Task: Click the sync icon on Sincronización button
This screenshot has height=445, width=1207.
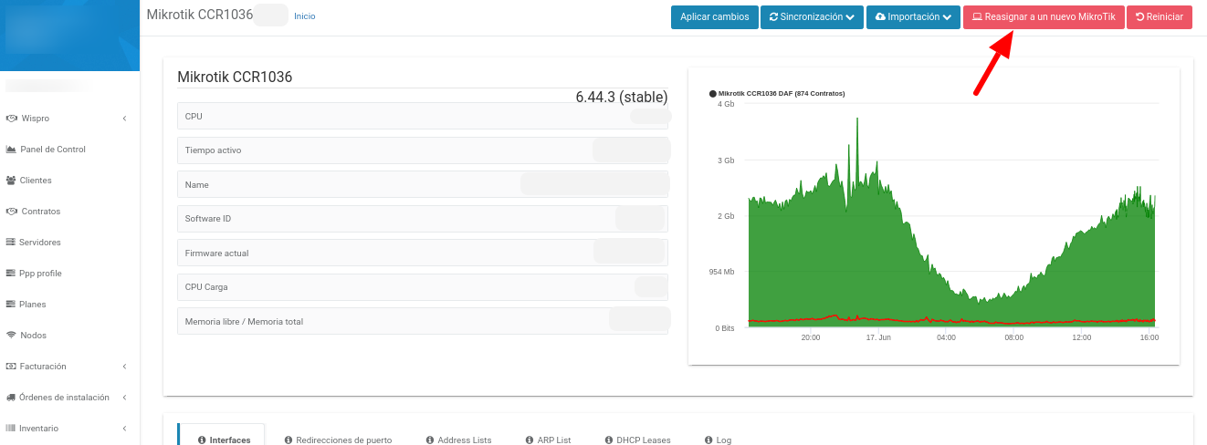Action: coord(774,17)
